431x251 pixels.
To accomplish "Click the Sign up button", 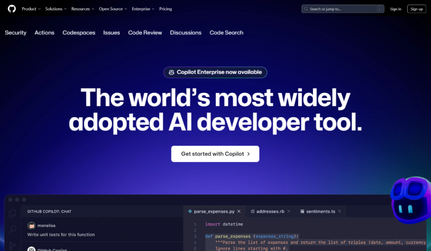I will point(416,9).
